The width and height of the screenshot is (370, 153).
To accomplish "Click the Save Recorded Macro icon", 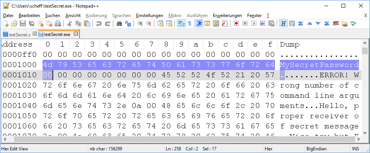I will (x=272, y=23).
